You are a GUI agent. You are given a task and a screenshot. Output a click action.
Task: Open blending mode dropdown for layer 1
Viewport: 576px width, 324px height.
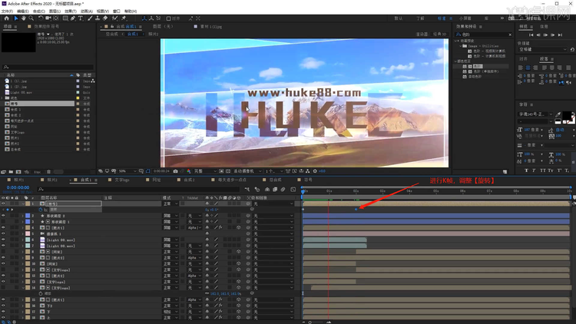[170, 203]
